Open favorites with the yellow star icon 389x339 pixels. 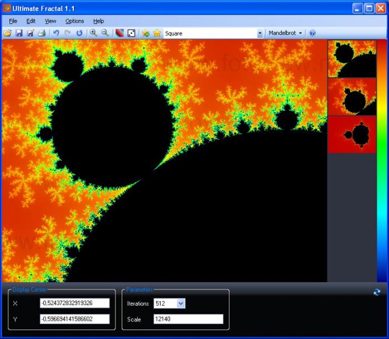point(156,33)
